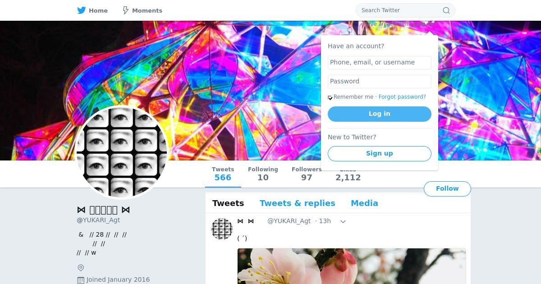Click the location pin icon in profile
541x284 pixels.
tap(81, 268)
